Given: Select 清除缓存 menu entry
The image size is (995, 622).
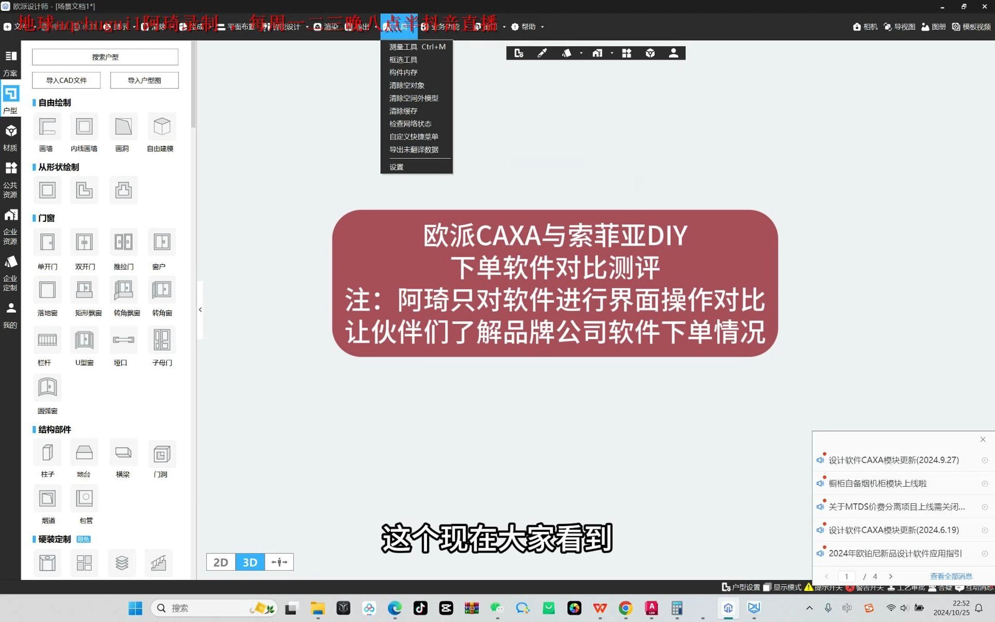Looking at the screenshot, I should coord(417,111).
